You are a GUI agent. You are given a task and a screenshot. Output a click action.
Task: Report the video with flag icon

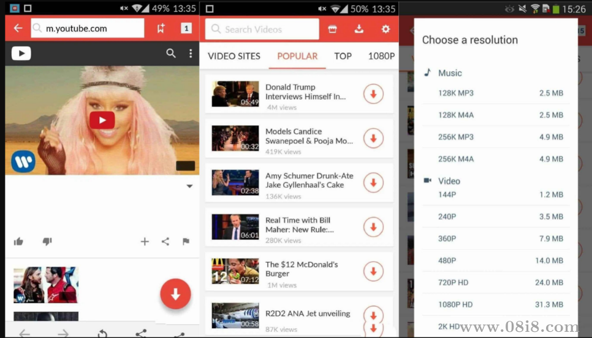(x=186, y=241)
